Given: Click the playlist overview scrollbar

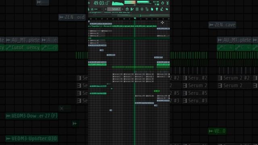Looking at the screenshot, I should (x=129, y=15).
